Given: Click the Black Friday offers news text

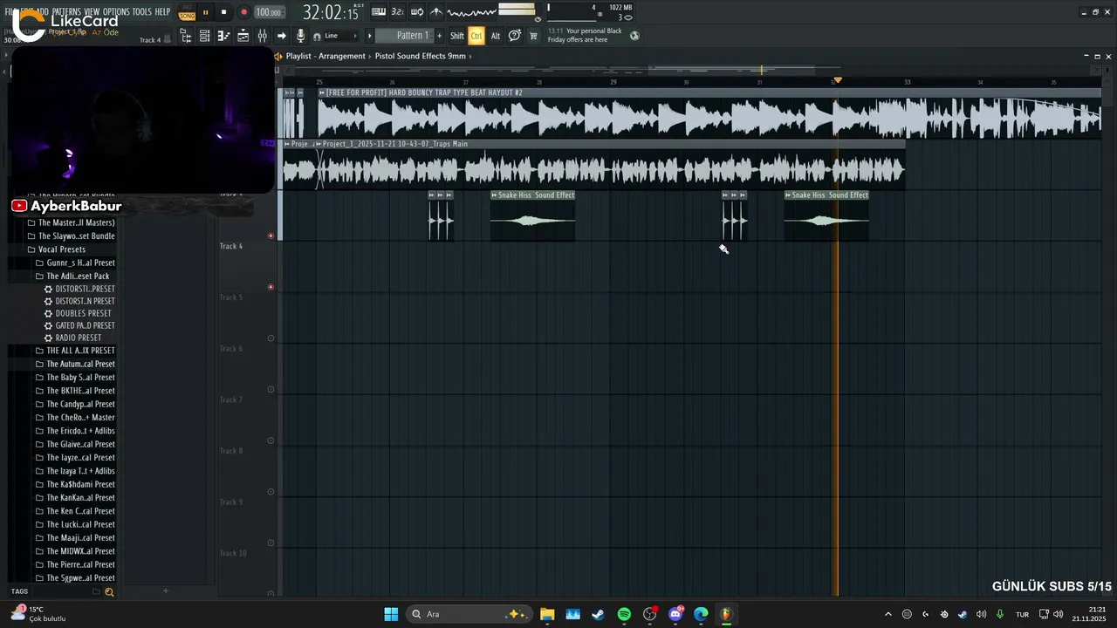Looking at the screenshot, I should click(x=585, y=35).
